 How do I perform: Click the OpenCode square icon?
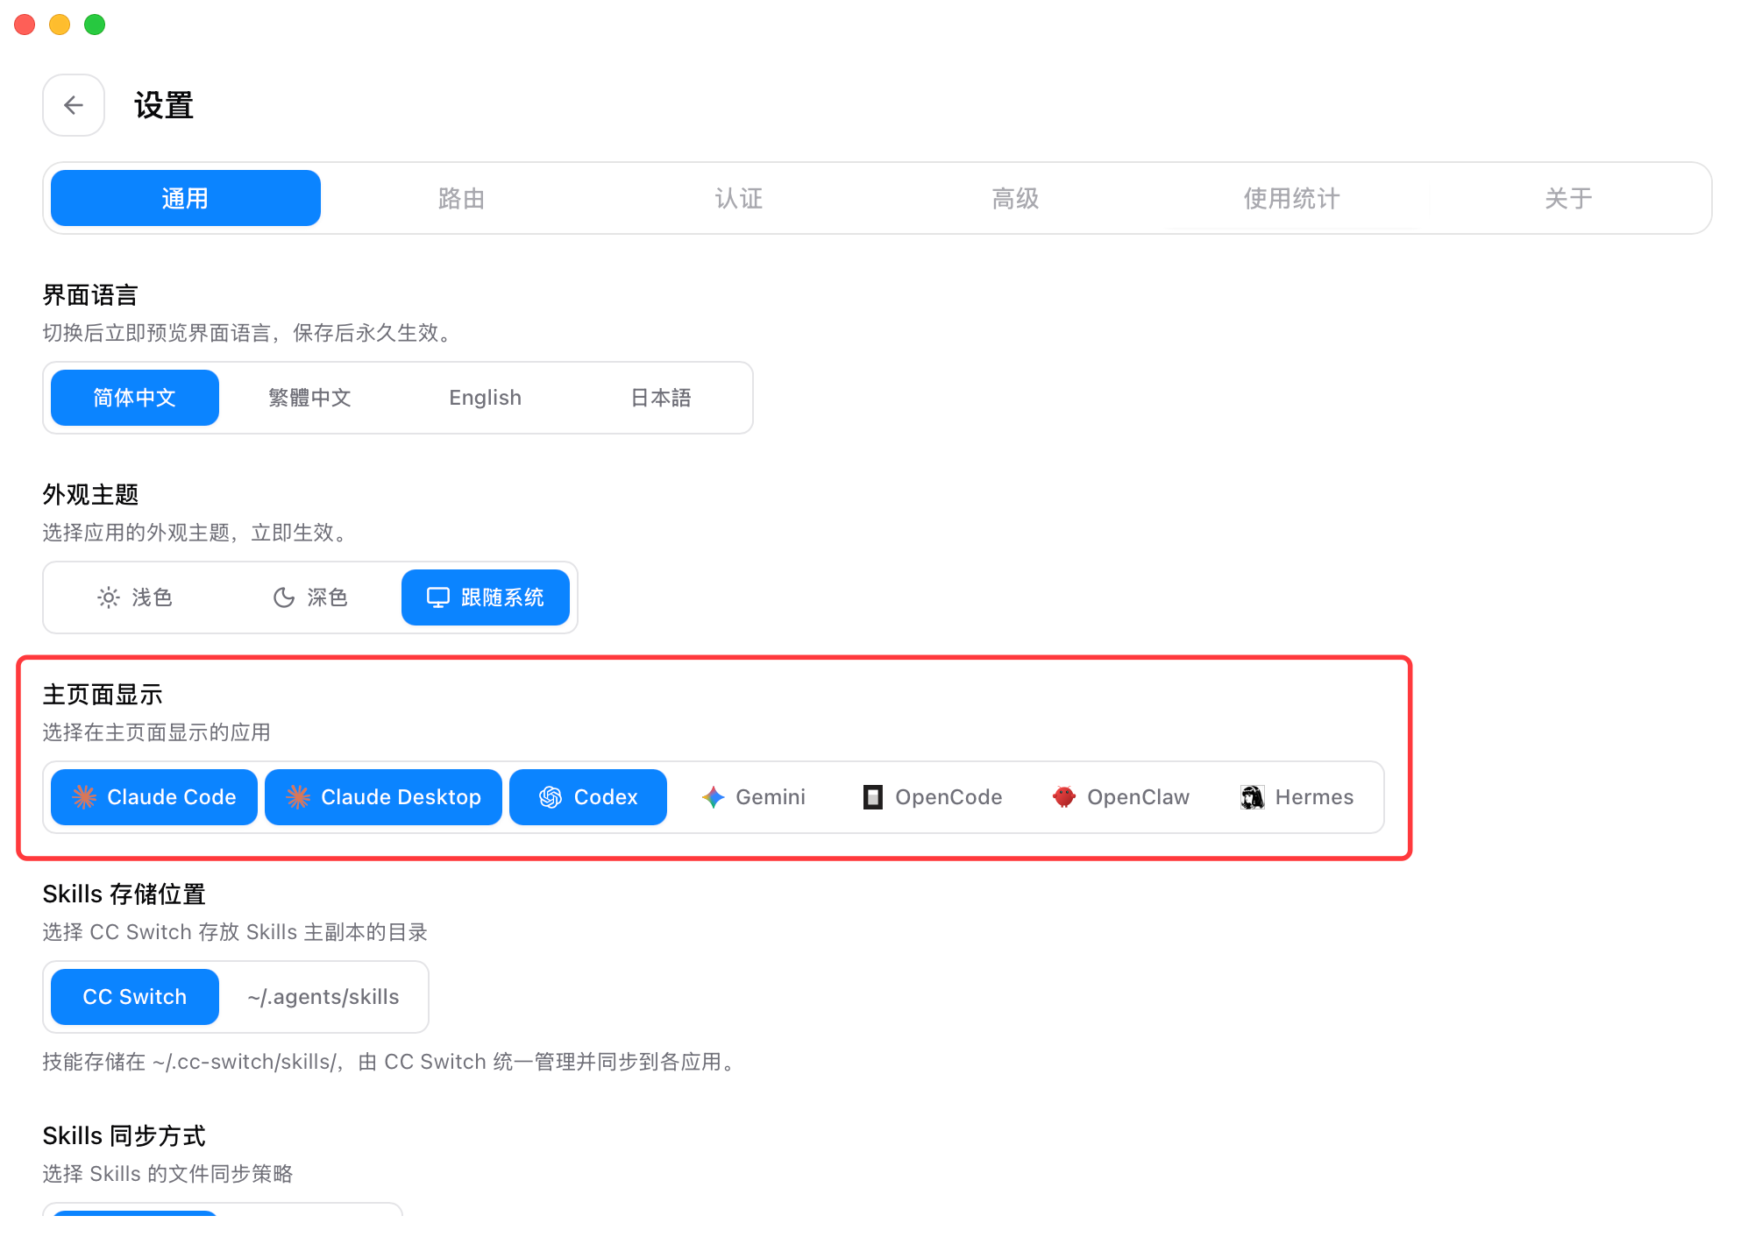click(873, 797)
